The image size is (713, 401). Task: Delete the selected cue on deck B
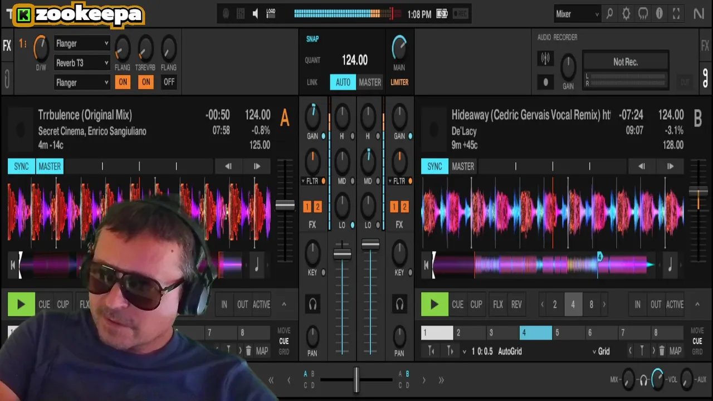click(x=662, y=351)
